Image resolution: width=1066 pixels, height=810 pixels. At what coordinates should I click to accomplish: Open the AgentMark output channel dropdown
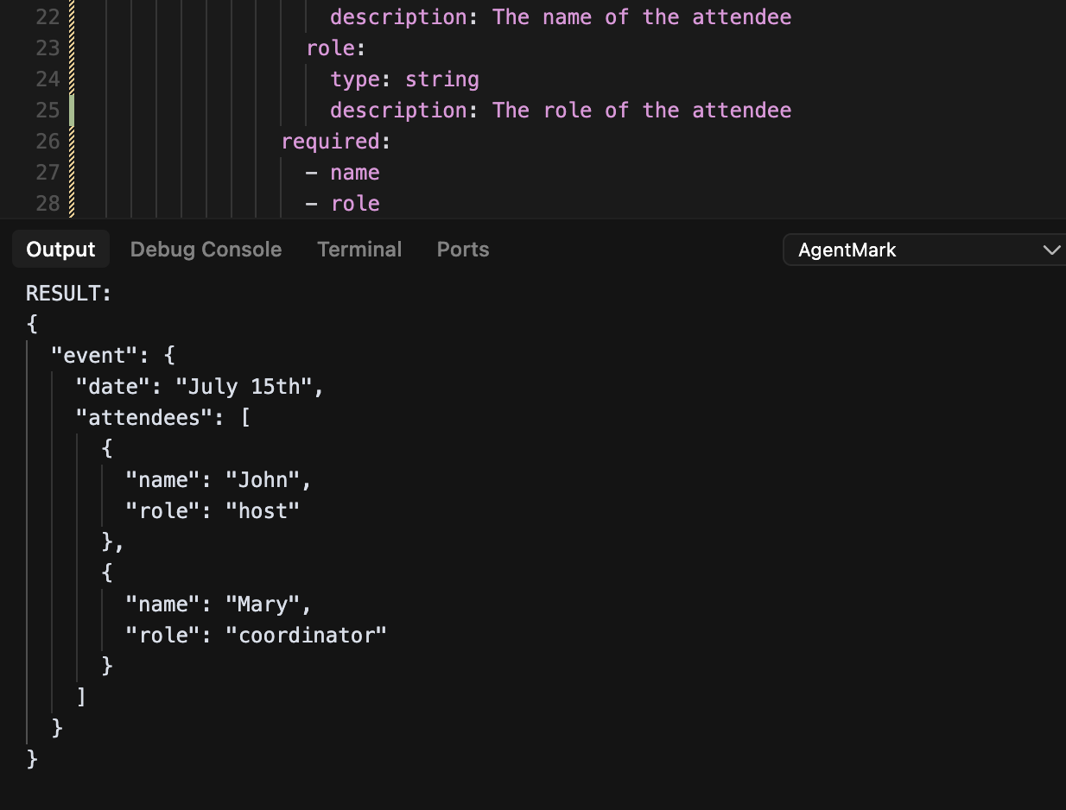pyautogui.click(x=924, y=250)
